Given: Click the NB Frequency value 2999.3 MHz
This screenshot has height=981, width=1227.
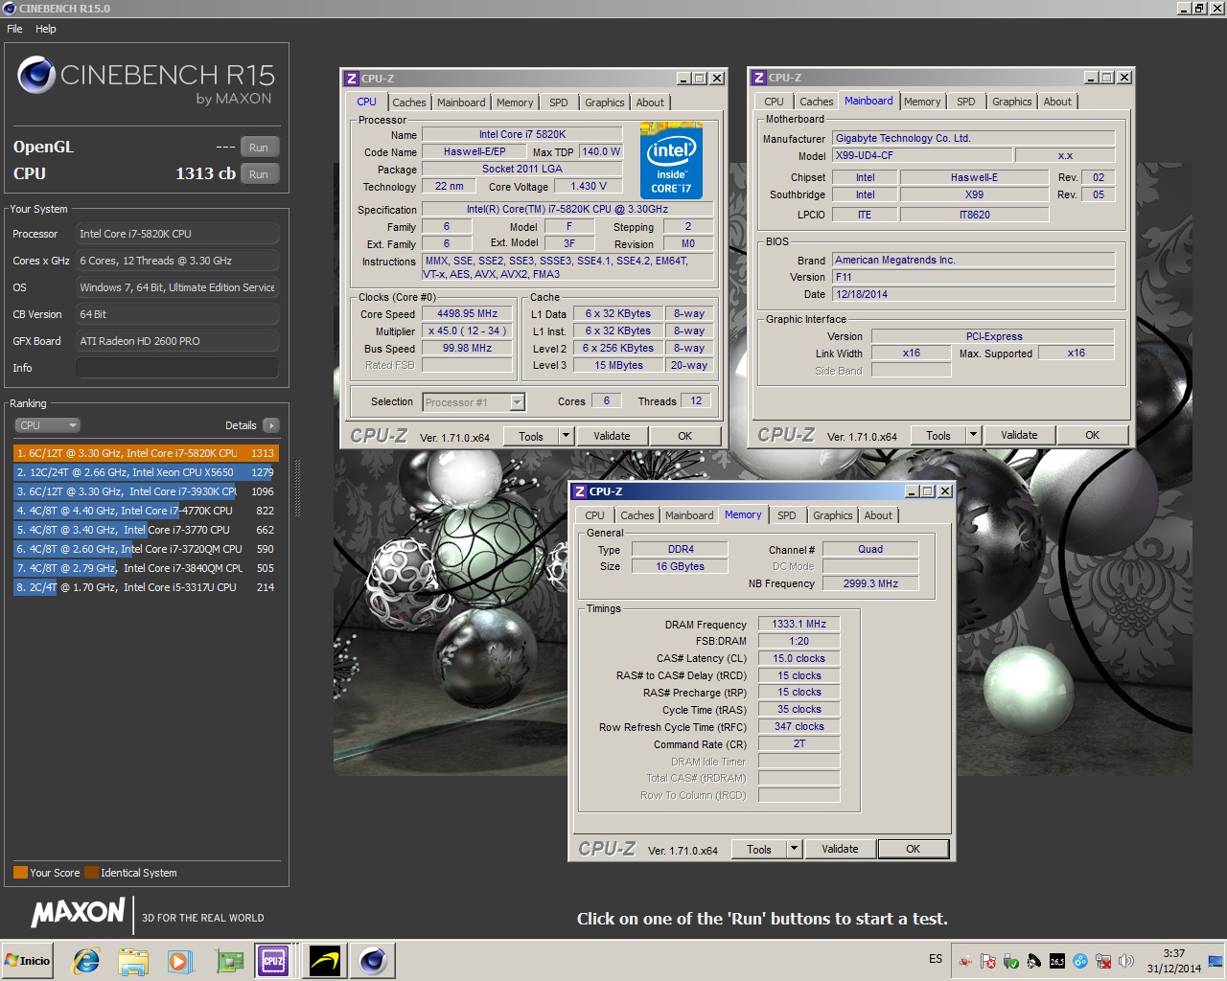Looking at the screenshot, I should click(870, 583).
